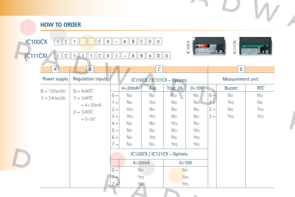Click IC110CX / IC111CX - Options title
Image resolution: width=295 pixels, height=197 pixels.
pos(159,80)
